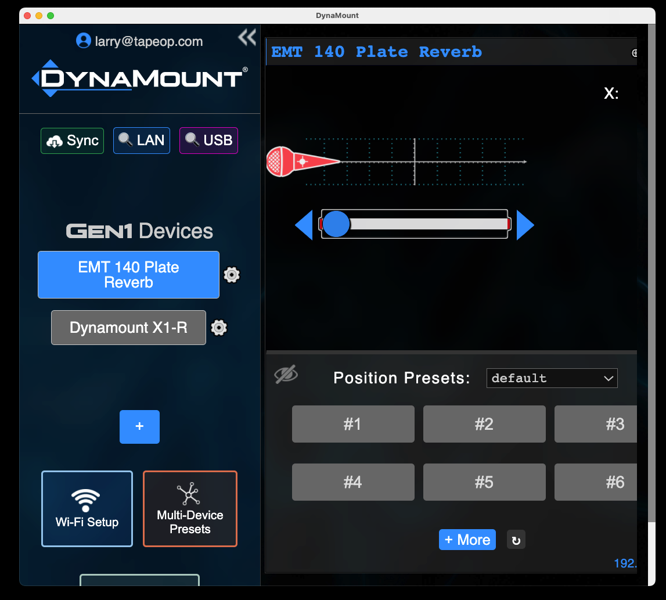Click the user account avatar icon

click(x=83, y=41)
